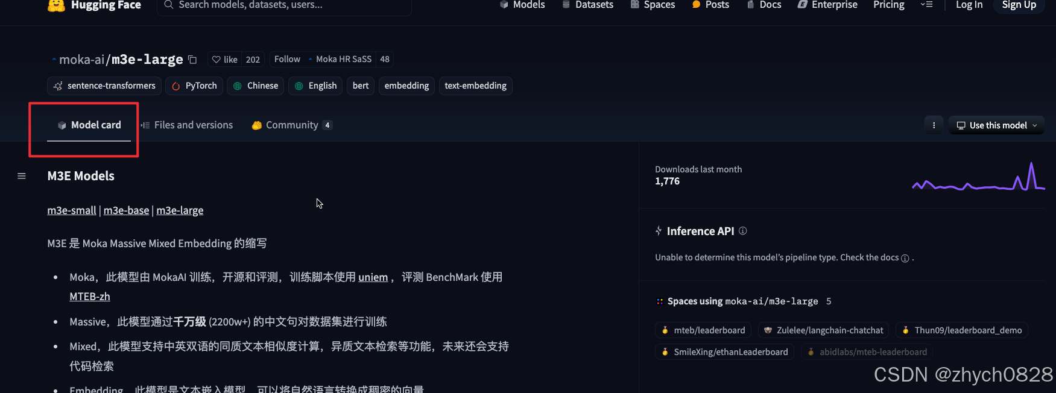Open the abidlabs/mteb-leaderboard space
Image resolution: width=1056 pixels, height=393 pixels.
[867, 352]
